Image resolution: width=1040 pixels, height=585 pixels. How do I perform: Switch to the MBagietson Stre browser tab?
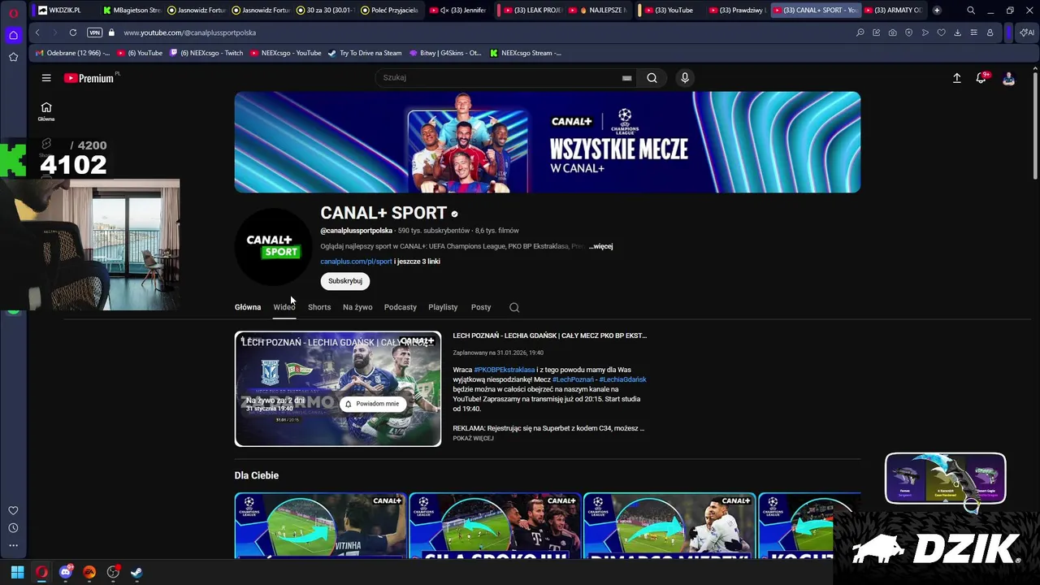point(132,10)
